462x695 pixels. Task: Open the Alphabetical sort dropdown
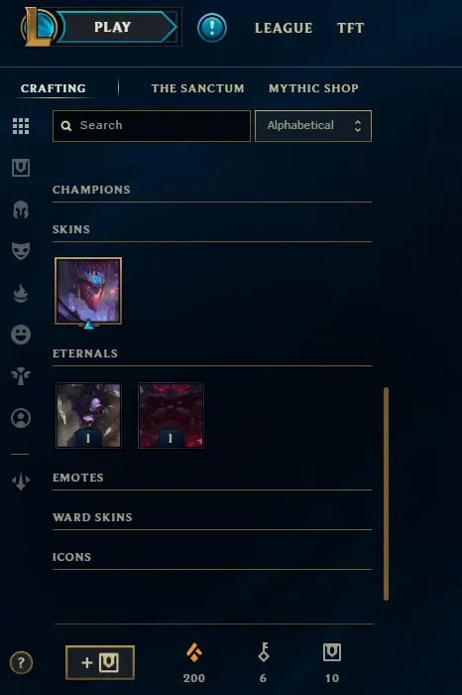[x=313, y=126]
